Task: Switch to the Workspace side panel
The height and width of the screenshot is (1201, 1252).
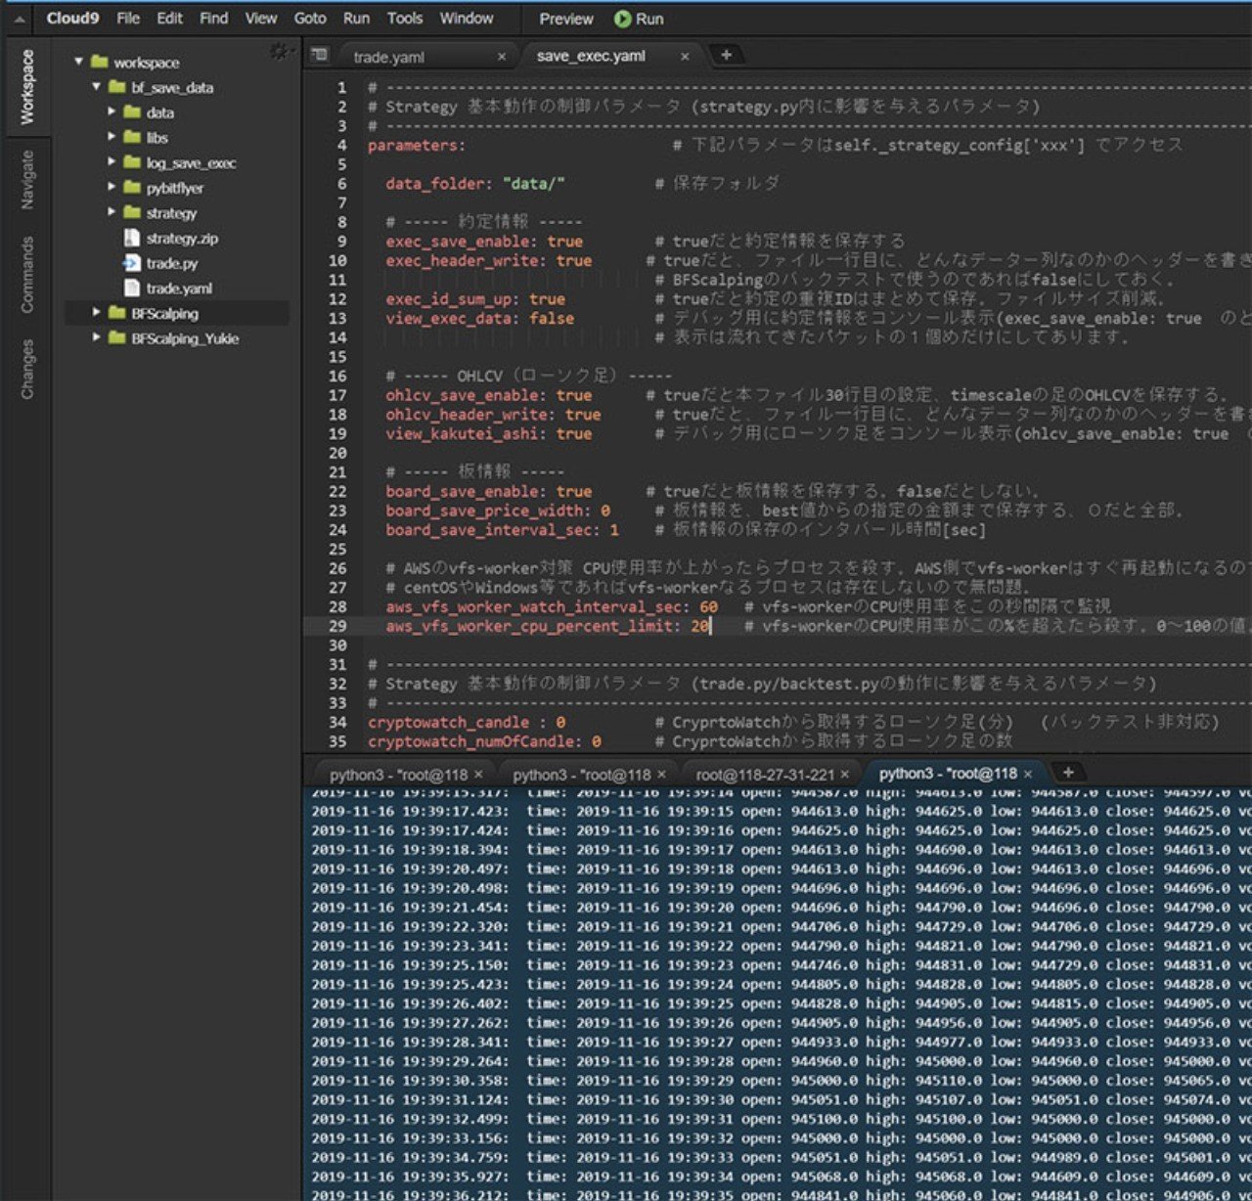Action: 26,87
